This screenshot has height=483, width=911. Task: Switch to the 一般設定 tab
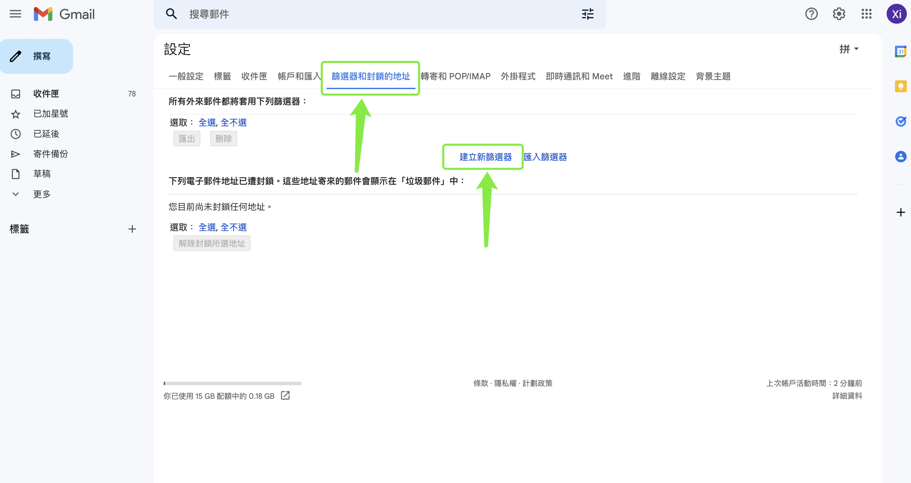coord(186,76)
